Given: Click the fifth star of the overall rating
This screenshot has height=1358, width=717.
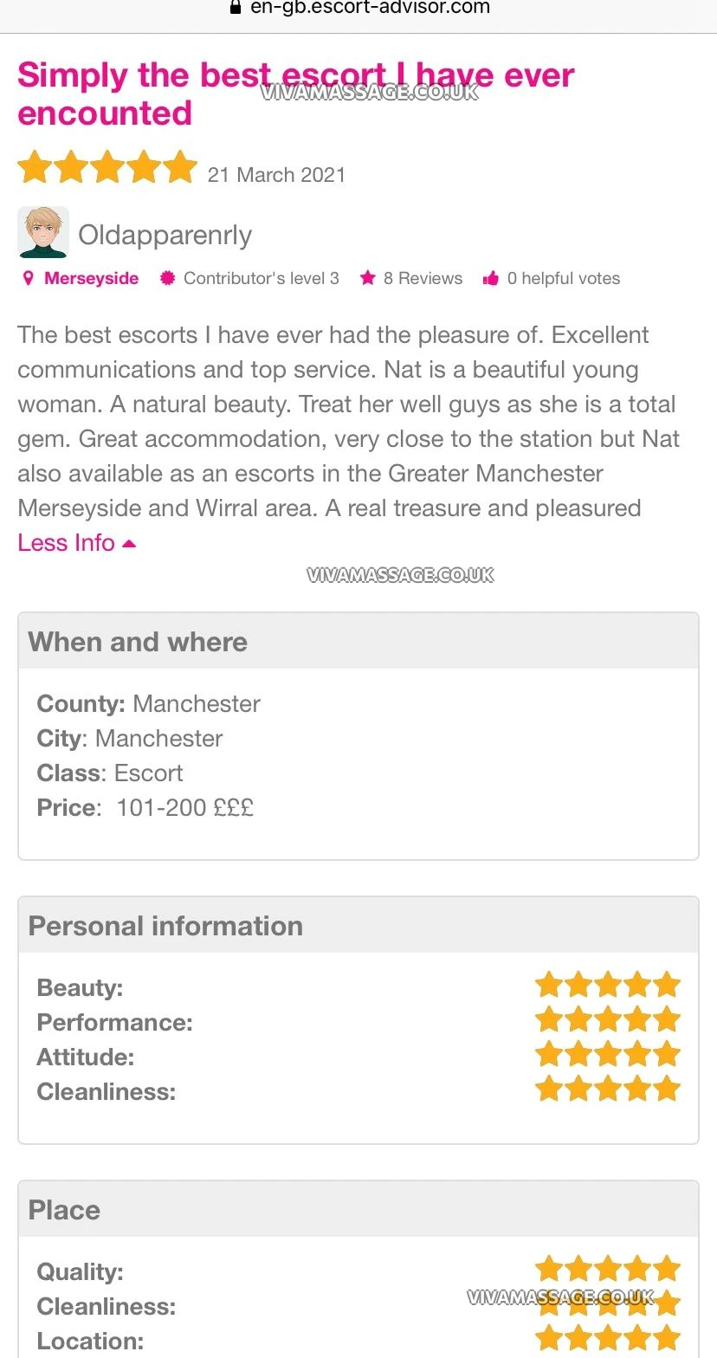Looking at the screenshot, I should point(180,167).
